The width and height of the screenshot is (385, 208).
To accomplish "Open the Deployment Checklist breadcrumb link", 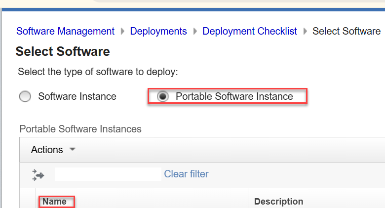I will coord(250,32).
